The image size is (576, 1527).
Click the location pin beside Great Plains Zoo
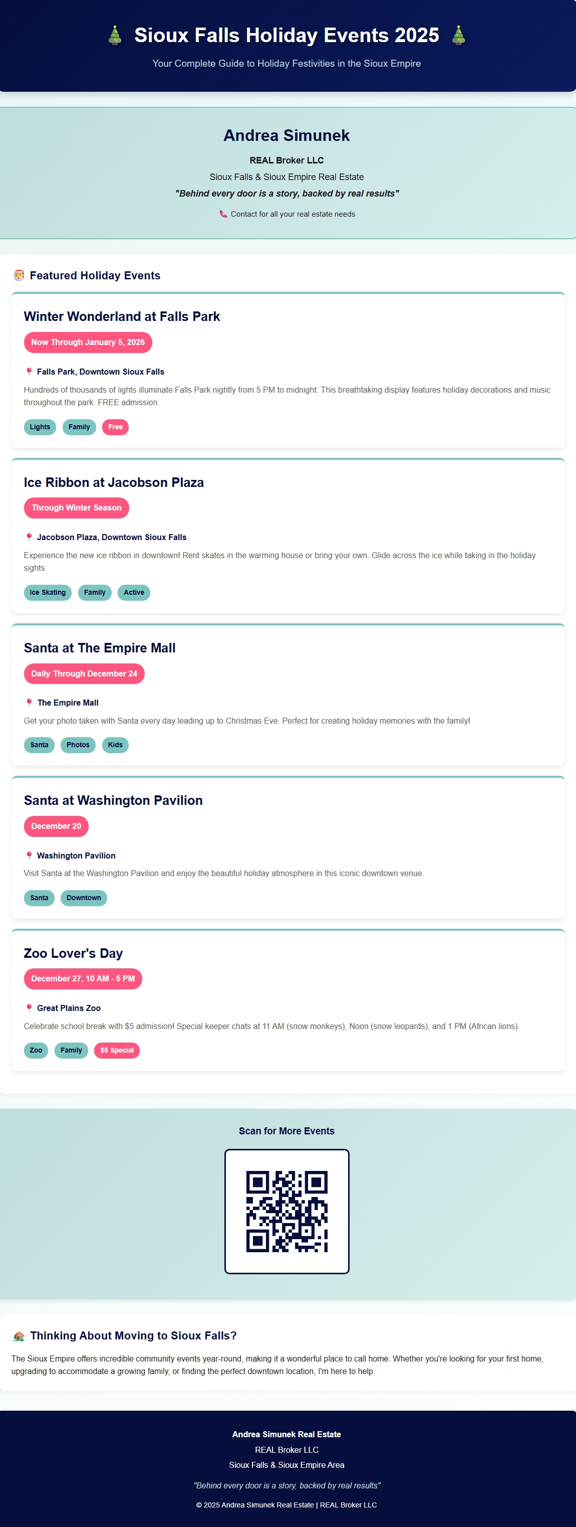(29, 1008)
